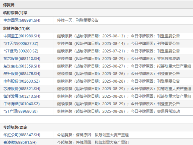Open the 晶升股份(688478.SH) link
Viewport: 193px width, 145px height.
point(22,74)
